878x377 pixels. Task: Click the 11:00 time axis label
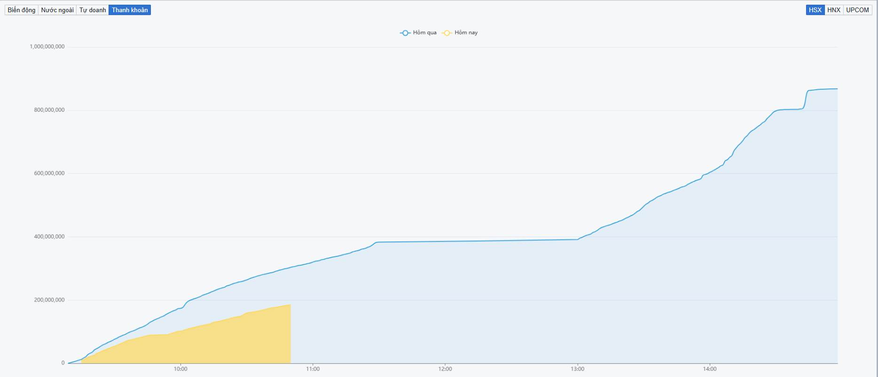point(313,369)
